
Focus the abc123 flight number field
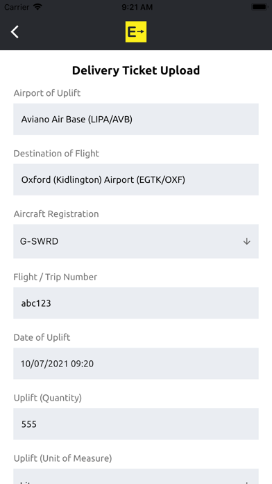pos(136,303)
